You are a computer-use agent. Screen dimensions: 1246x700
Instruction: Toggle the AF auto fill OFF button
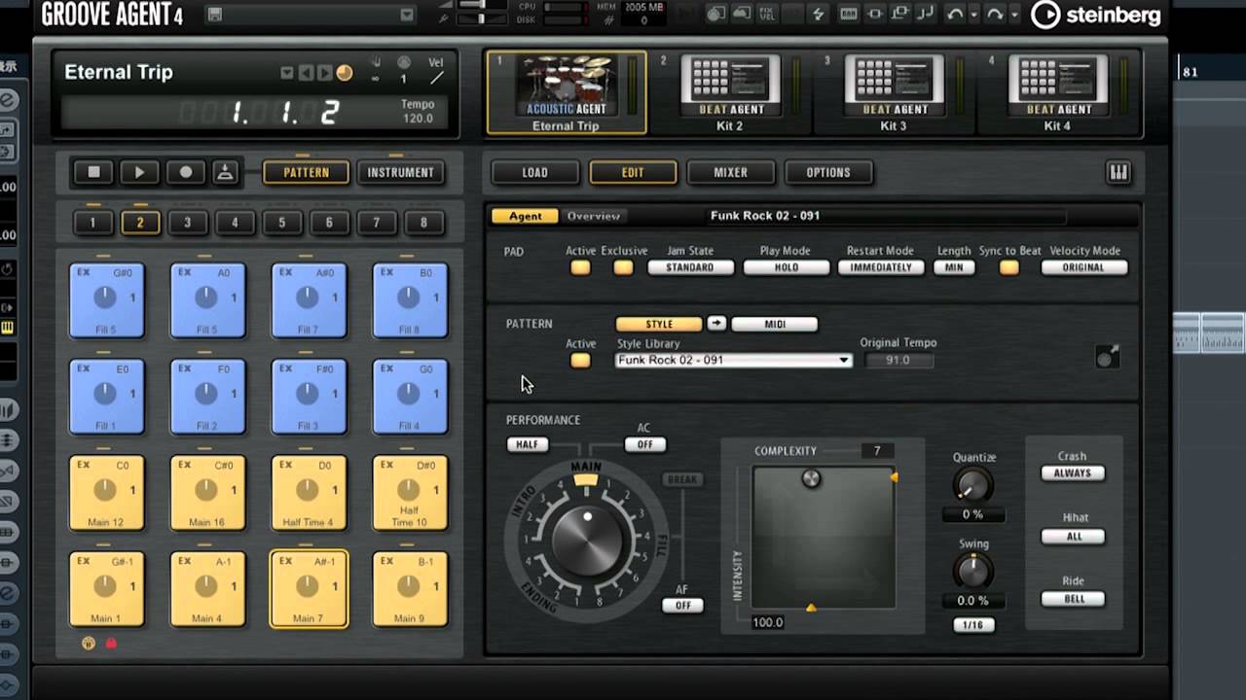point(682,605)
